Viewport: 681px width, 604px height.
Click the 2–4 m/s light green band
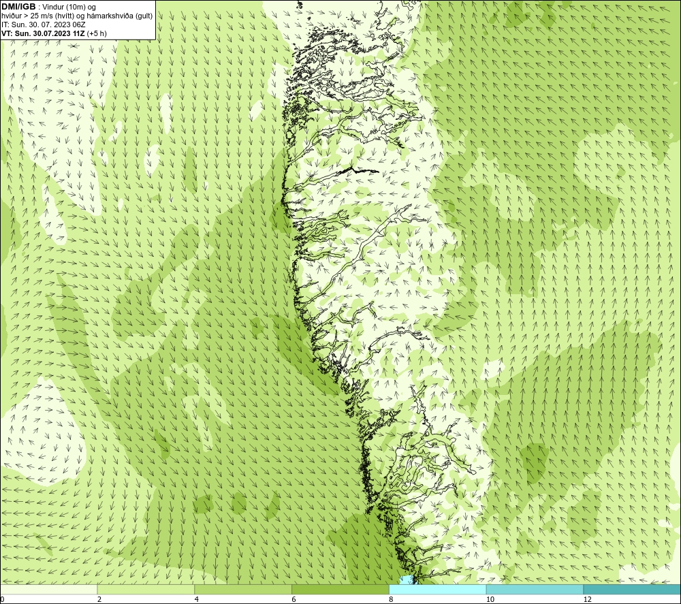pyautogui.click(x=146, y=589)
